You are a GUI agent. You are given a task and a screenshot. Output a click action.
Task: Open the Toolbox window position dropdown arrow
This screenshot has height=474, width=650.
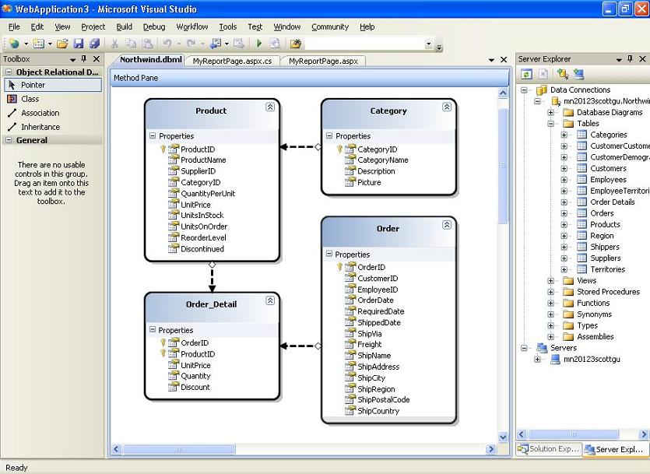(73, 59)
